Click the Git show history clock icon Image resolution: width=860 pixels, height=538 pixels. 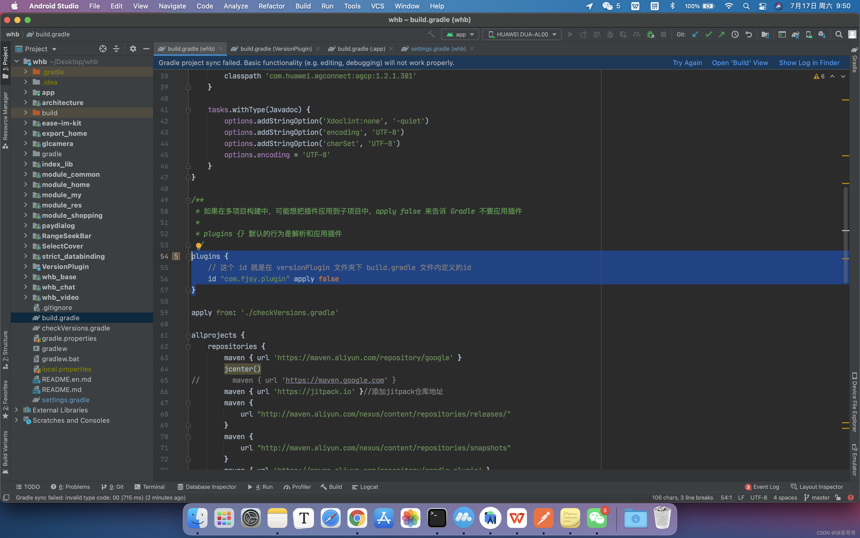[x=735, y=35]
